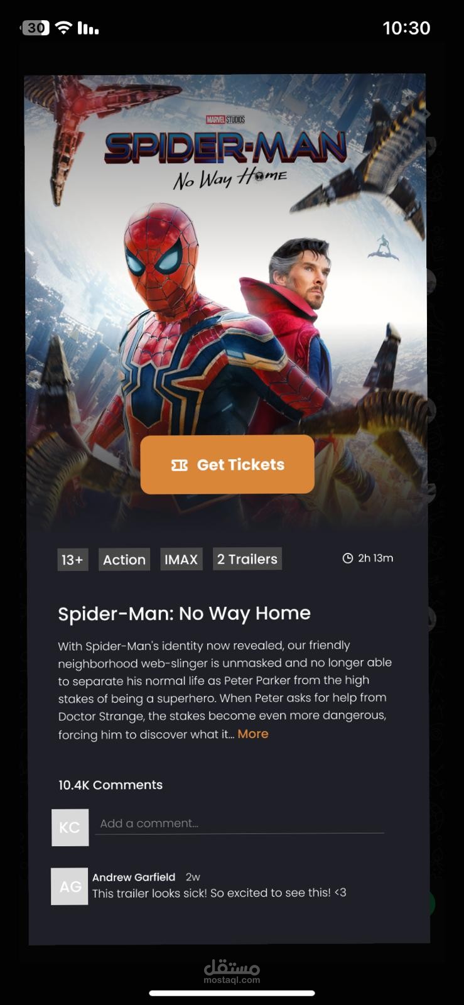Expand description with the More link

pyautogui.click(x=253, y=734)
